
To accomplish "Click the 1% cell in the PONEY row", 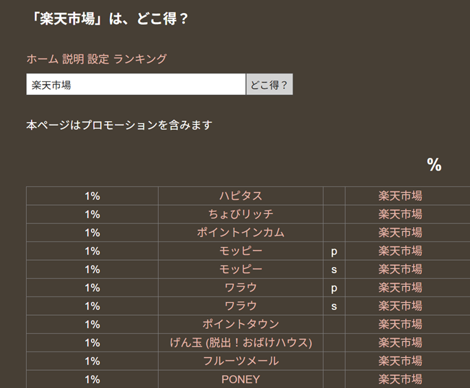I will pos(92,379).
